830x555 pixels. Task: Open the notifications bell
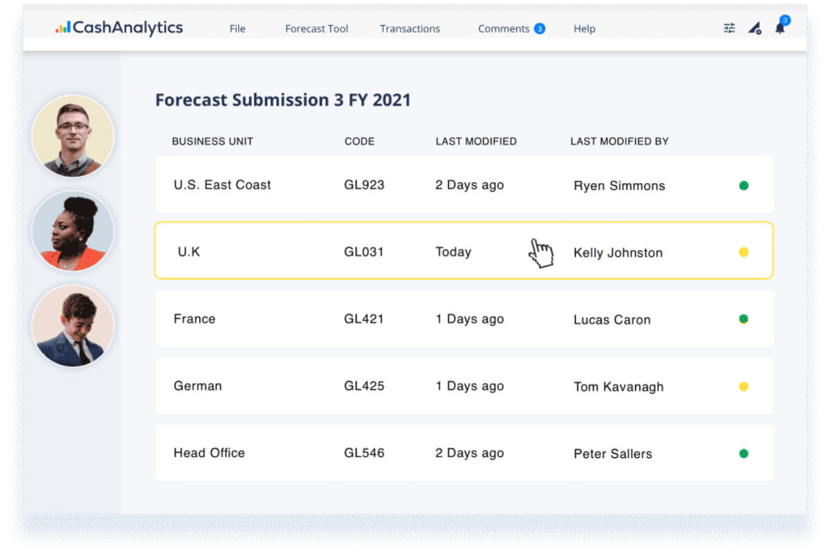click(x=780, y=28)
